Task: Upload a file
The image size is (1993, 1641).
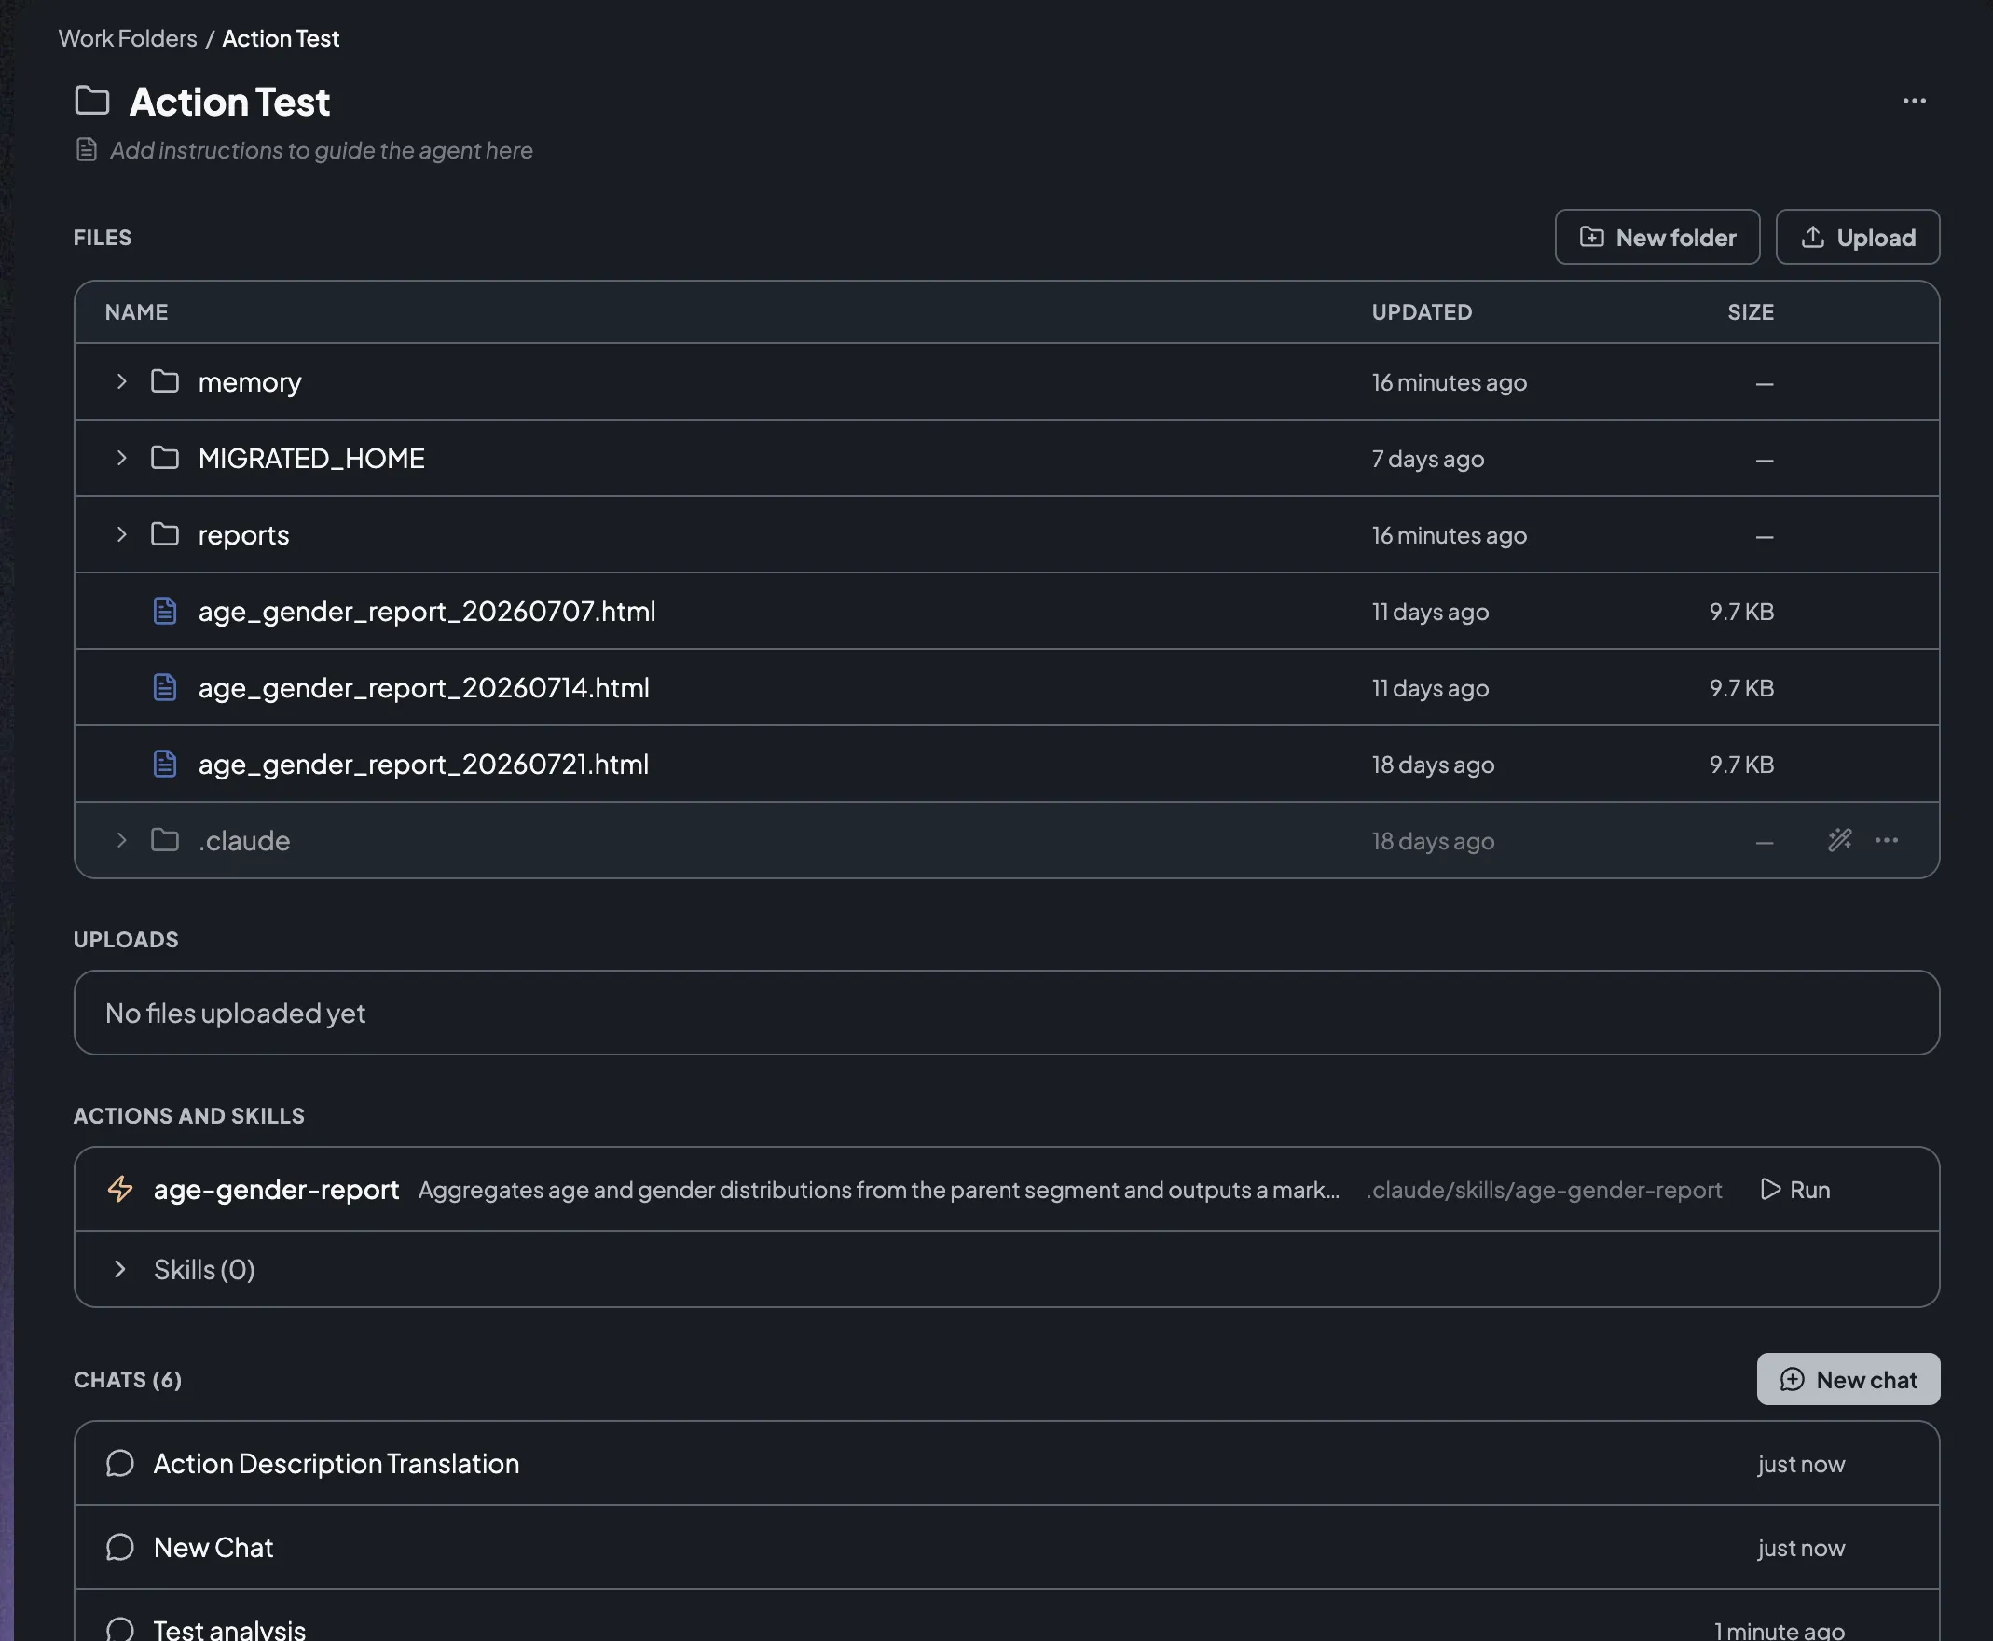Action: 1857,237
